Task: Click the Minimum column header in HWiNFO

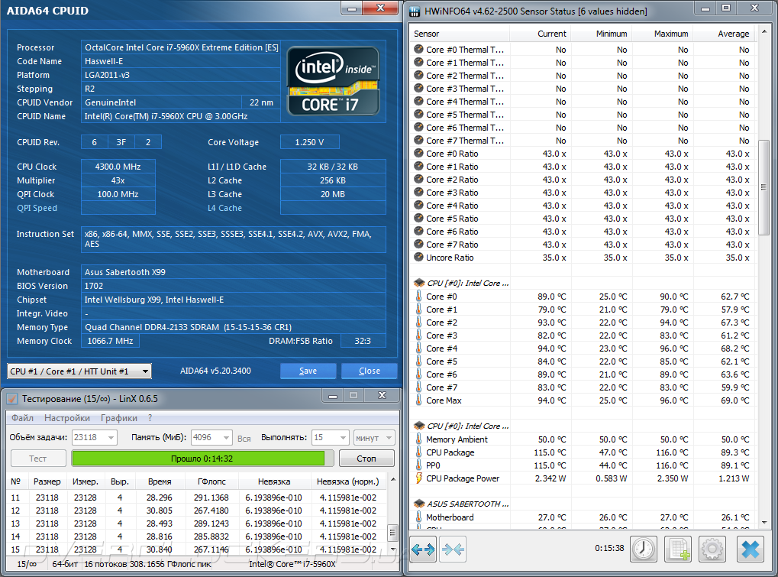Action: 602,34
